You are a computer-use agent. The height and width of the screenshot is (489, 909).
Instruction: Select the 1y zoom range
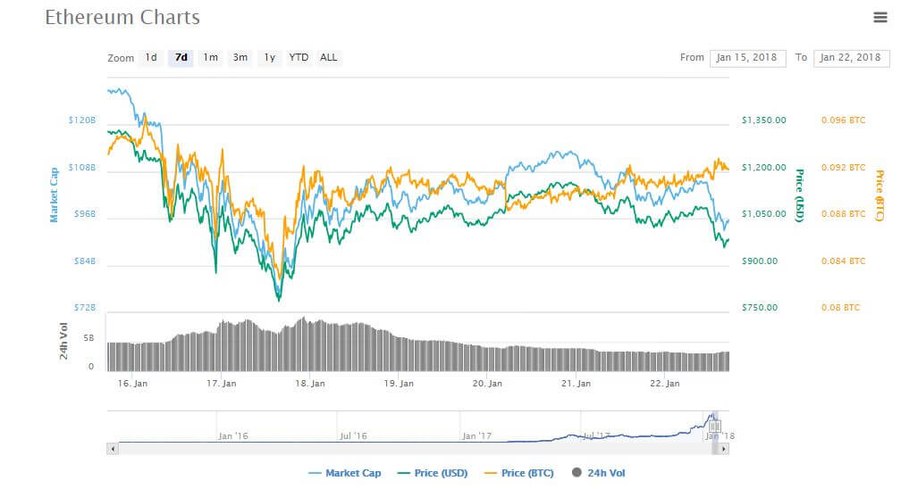pyautogui.click(x=270, y=57)
